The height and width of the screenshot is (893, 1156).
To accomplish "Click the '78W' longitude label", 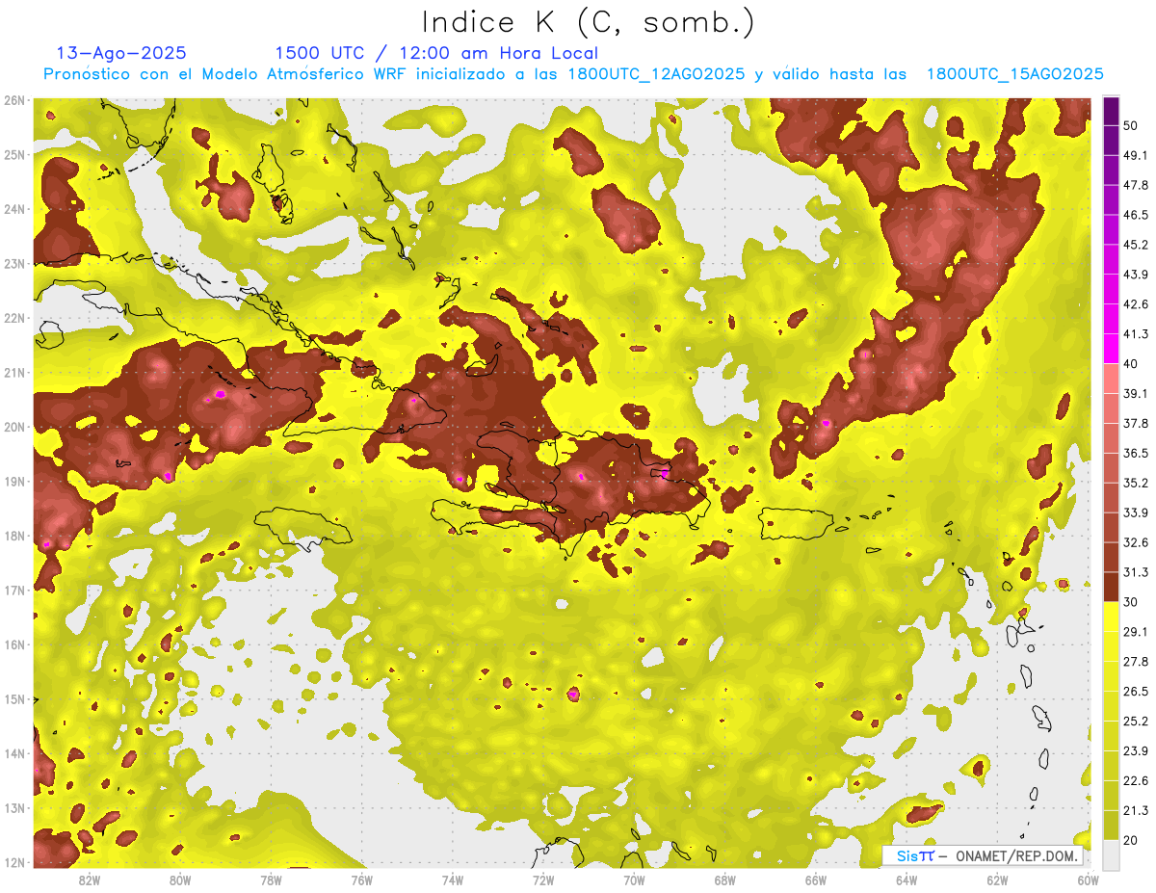I will [x=272, y=880].
